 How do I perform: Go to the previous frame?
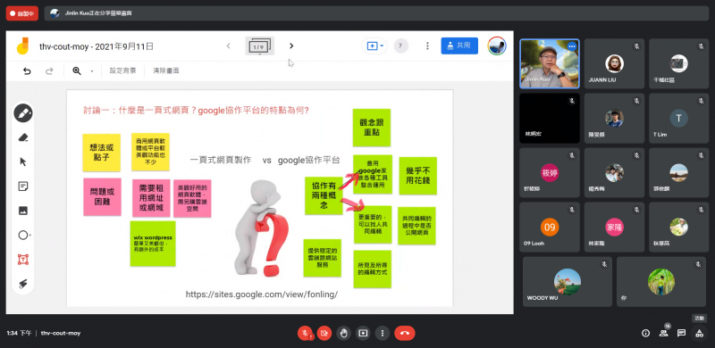click(x=229, y=46)
